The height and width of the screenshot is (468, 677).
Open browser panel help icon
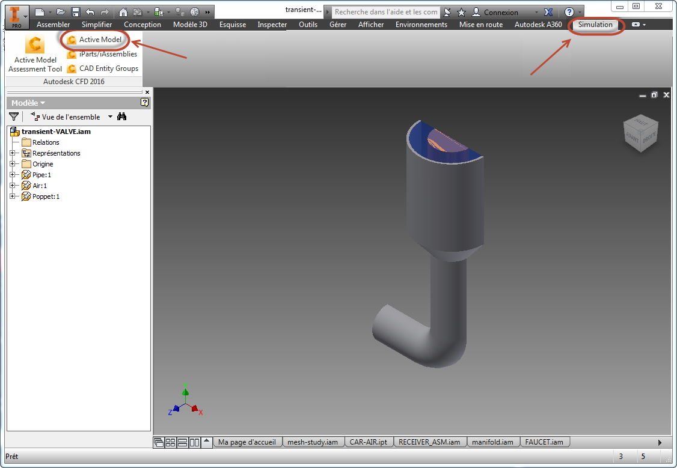145,102
